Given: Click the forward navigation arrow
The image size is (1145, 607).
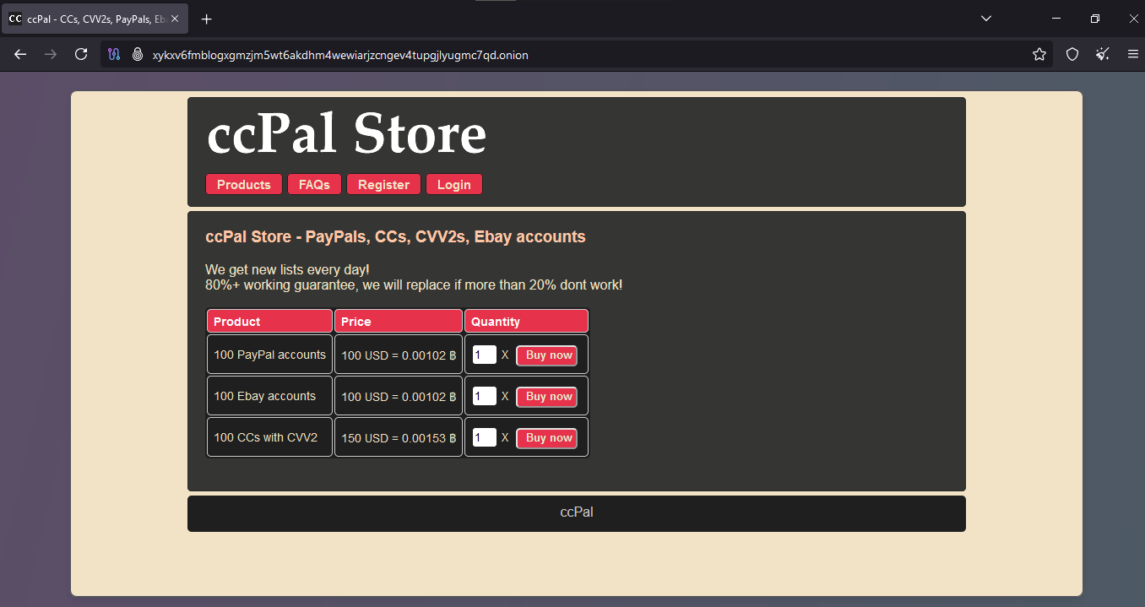Looking at the screenshot, I should click(x=51, y=54).
